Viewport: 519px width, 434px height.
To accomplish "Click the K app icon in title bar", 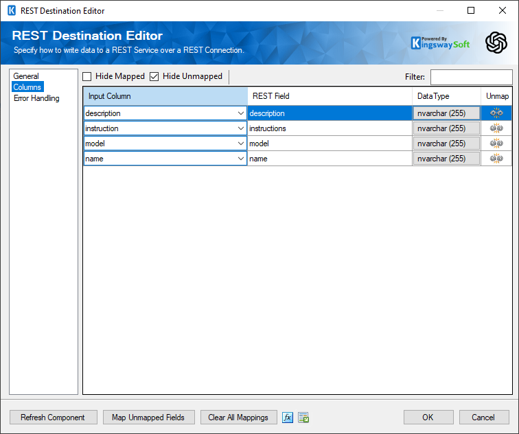I will [x=12, y=10].
